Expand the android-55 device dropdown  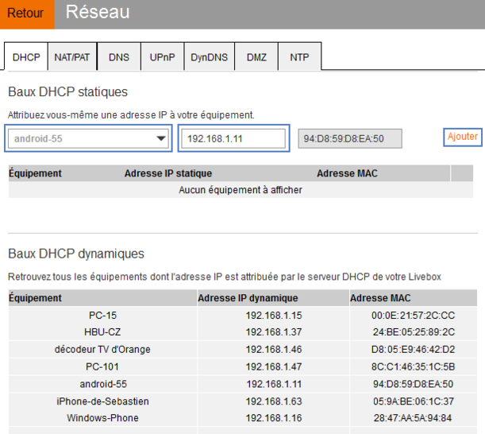(88, 138)
